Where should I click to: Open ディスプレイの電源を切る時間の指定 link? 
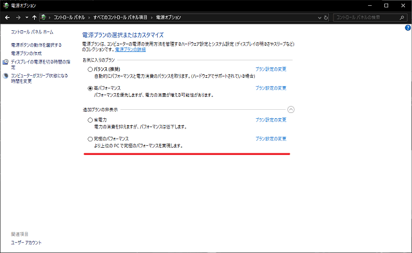click(41, 64)
